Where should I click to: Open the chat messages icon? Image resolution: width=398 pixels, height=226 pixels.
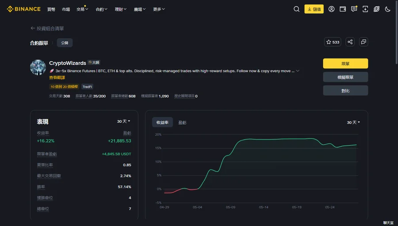click(354, 9)
